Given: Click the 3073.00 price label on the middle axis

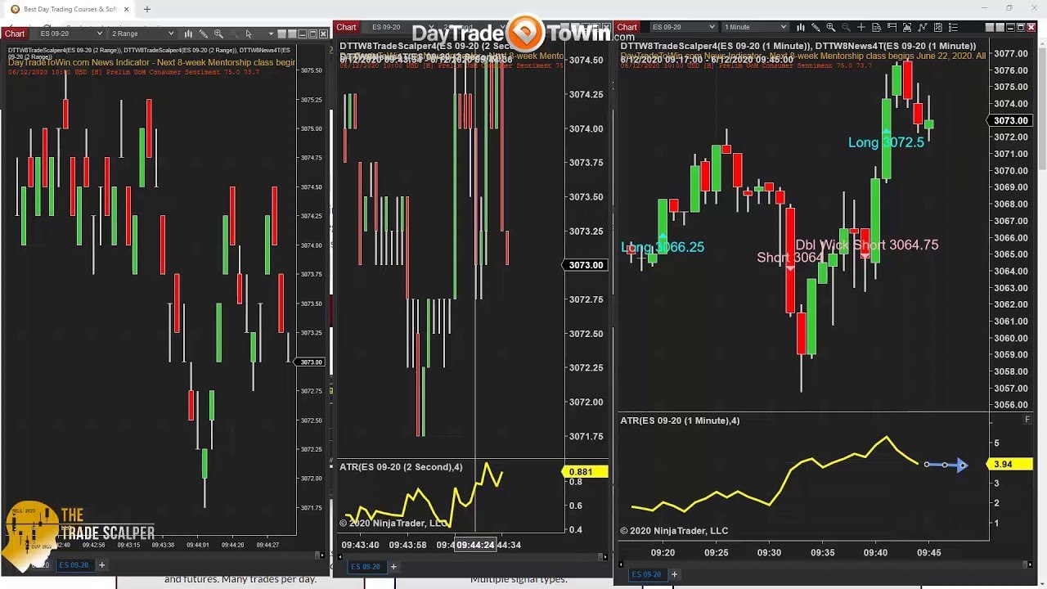Looking at the screenshot, I should coord(584,265).
